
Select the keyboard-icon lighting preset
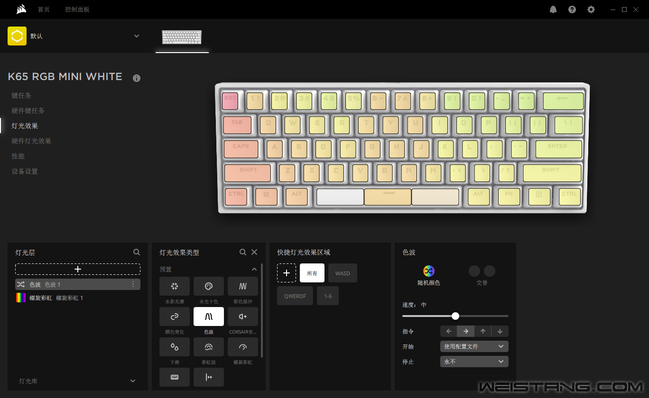tap(175, 377)
